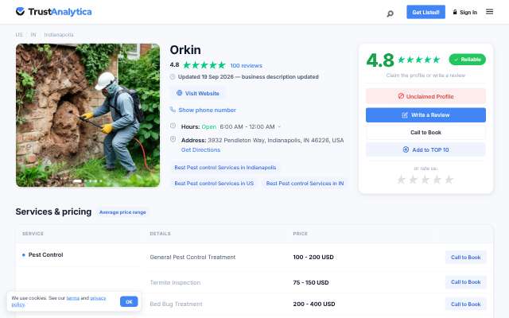The height and width of the screenshot is (318, 509).
Task: Go to IN breadcrumb
Action: point(33,35)
